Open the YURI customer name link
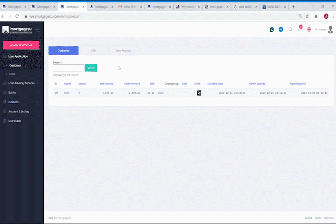 (x=66, y=93)
